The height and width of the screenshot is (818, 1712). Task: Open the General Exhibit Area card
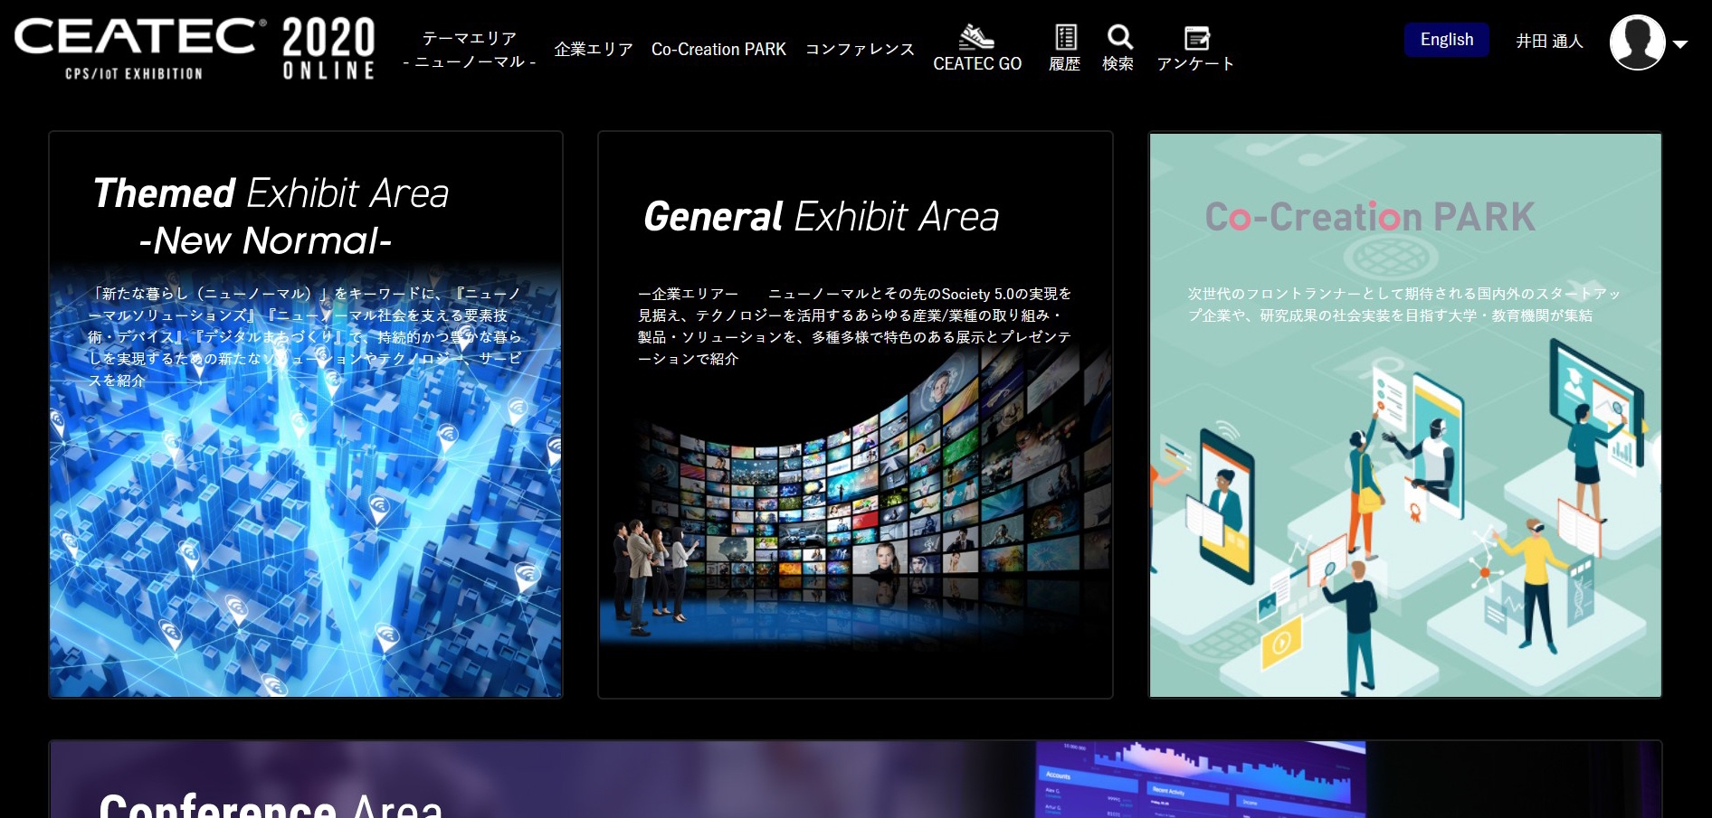coord(855,415)
